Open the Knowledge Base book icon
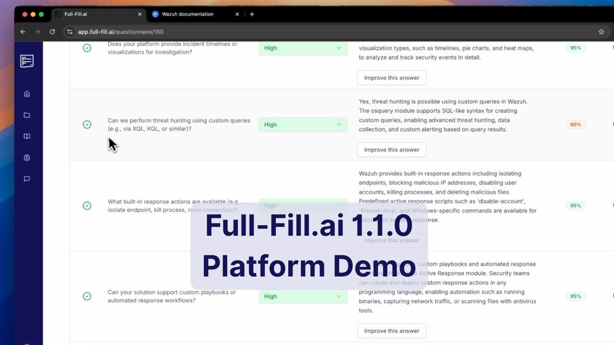 (27, 136)
